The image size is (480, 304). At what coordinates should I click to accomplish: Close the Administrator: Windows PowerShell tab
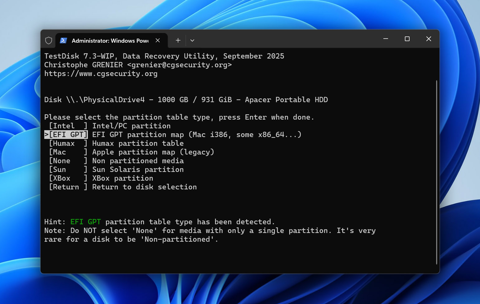pyautogui.click(x=158, y=40)
